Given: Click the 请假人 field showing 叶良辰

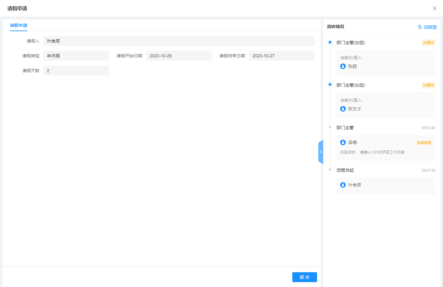Looking at the screenshot, I should point(179,41).
